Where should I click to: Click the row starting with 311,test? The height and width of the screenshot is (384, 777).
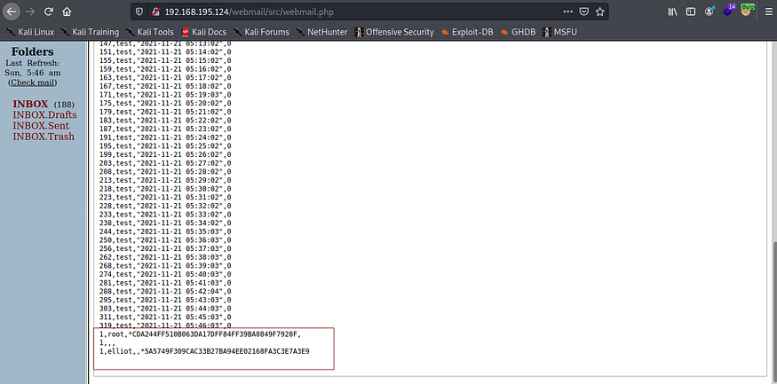click(165, 317)
